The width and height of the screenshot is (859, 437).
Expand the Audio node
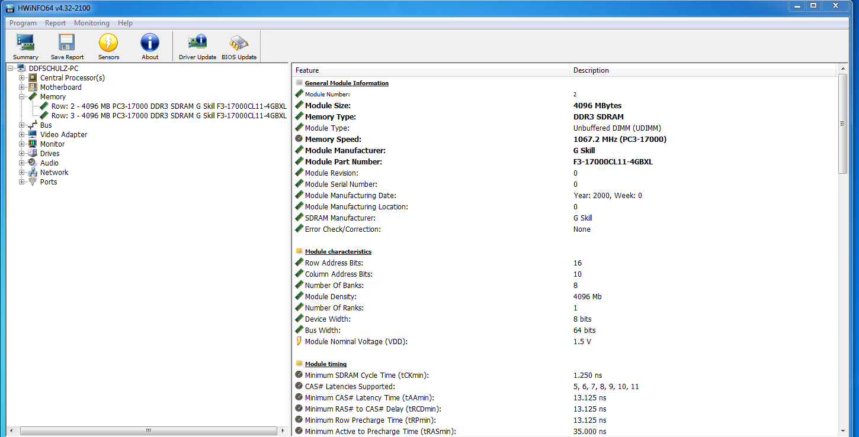click(x=22, y=163)
